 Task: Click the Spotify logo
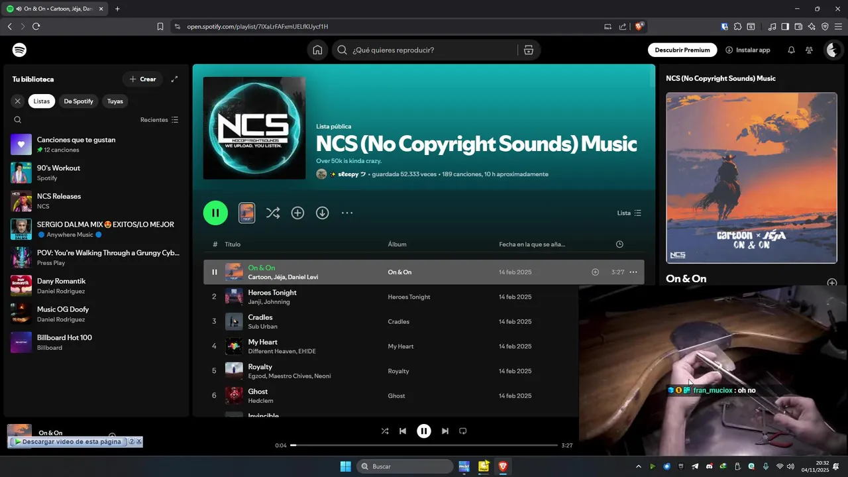(20, 50)
